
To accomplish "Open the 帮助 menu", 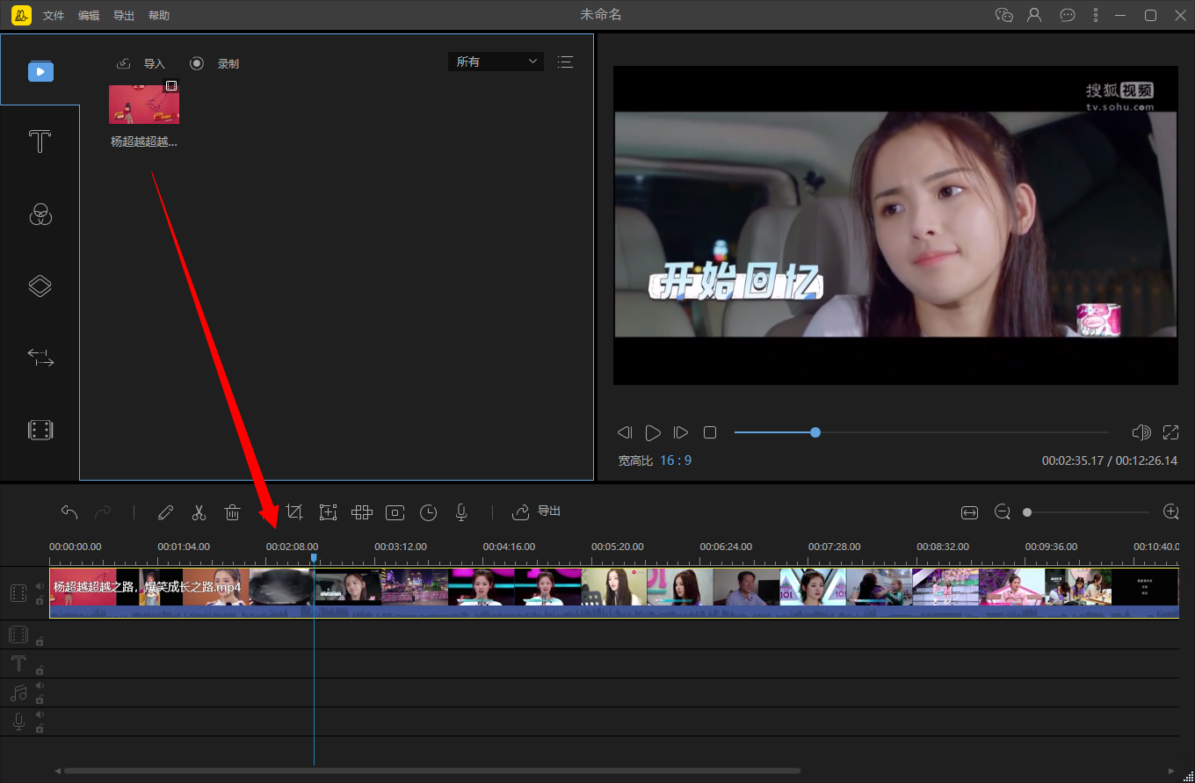I will point(159,16).
